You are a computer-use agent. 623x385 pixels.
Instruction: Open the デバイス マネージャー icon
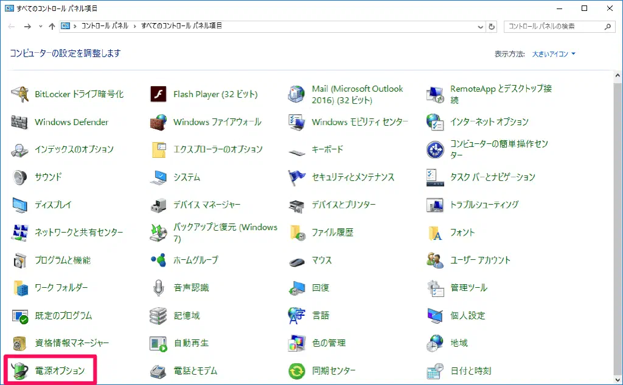click(x=158, y=205)
